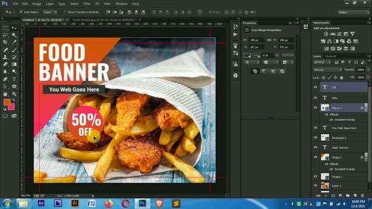The height and width of the screenshot is (209, 372).
Task: Add a Curves adjustment
Action: click(339, 34)
